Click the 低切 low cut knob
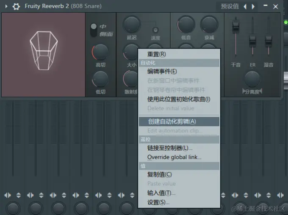 [x=100, y=79]
